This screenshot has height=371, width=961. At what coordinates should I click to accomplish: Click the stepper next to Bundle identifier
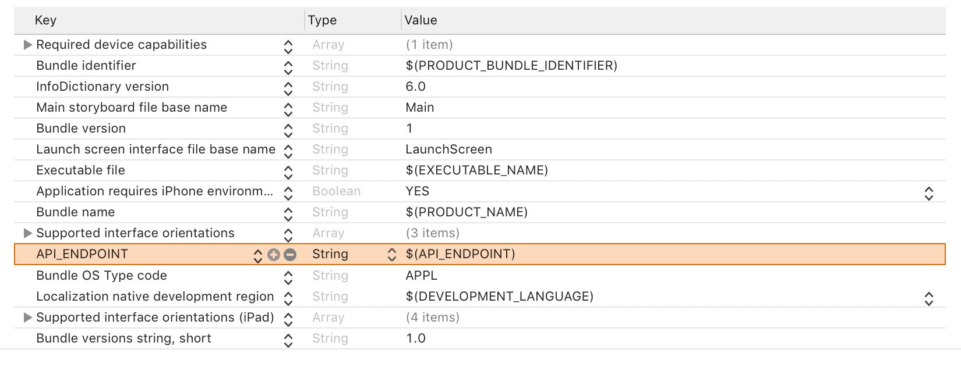tap(288, 66)
